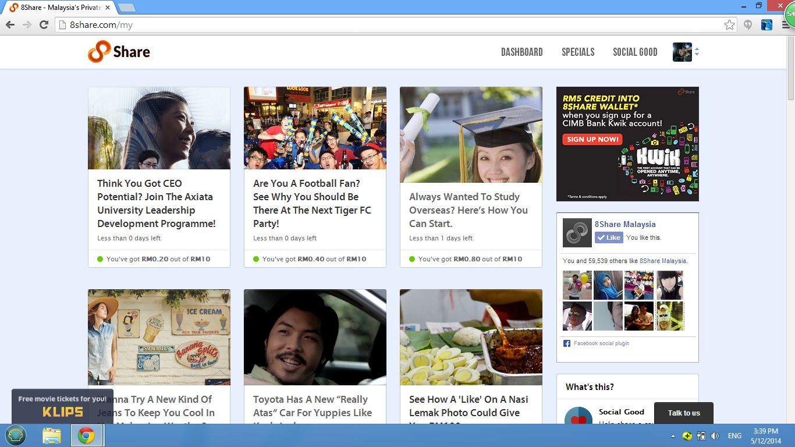Click the Social Good label under What's this?
Screen dimensions: 795x447
coord(622,411)
